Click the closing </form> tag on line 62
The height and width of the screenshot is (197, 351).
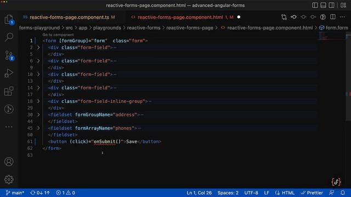click(x=52, y=148)
